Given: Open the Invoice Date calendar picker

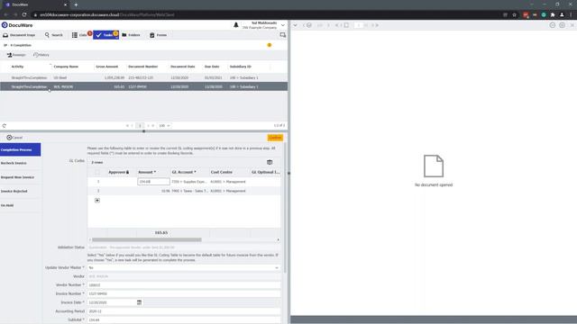Looking at the screenshot, I should (139, 302).
